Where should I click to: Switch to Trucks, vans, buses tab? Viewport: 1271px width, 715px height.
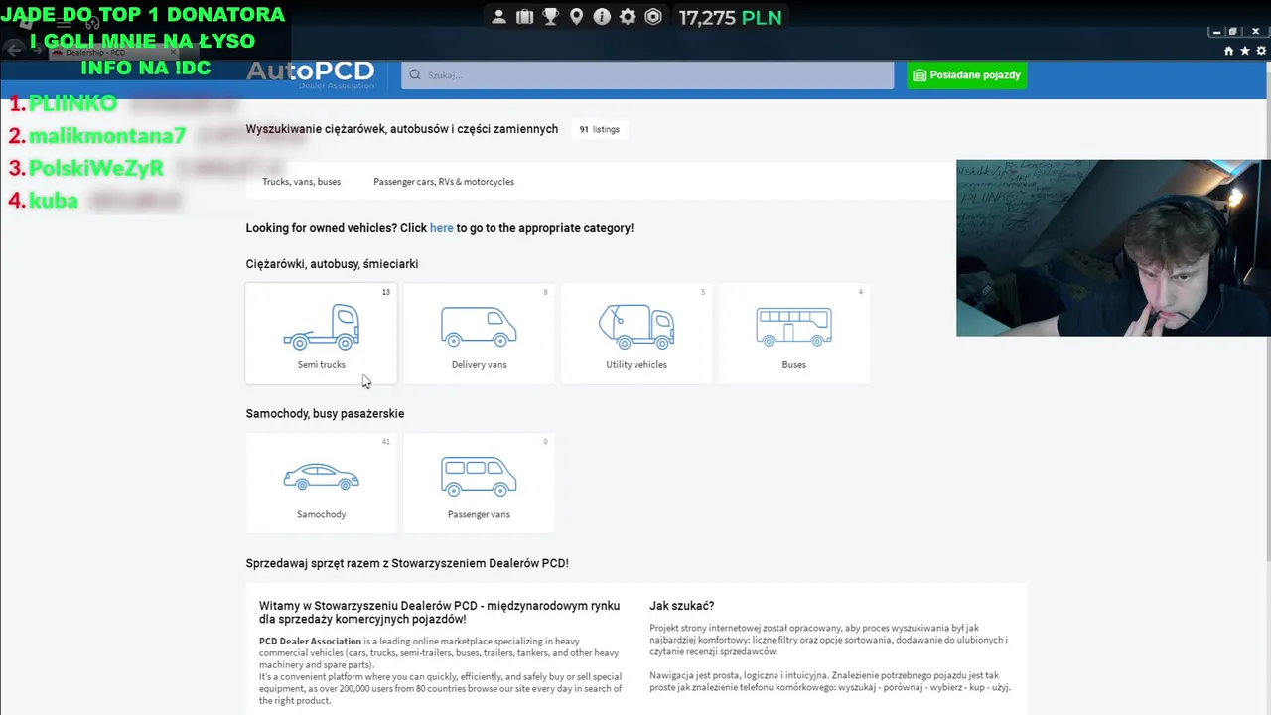click(x=301, y=182)
